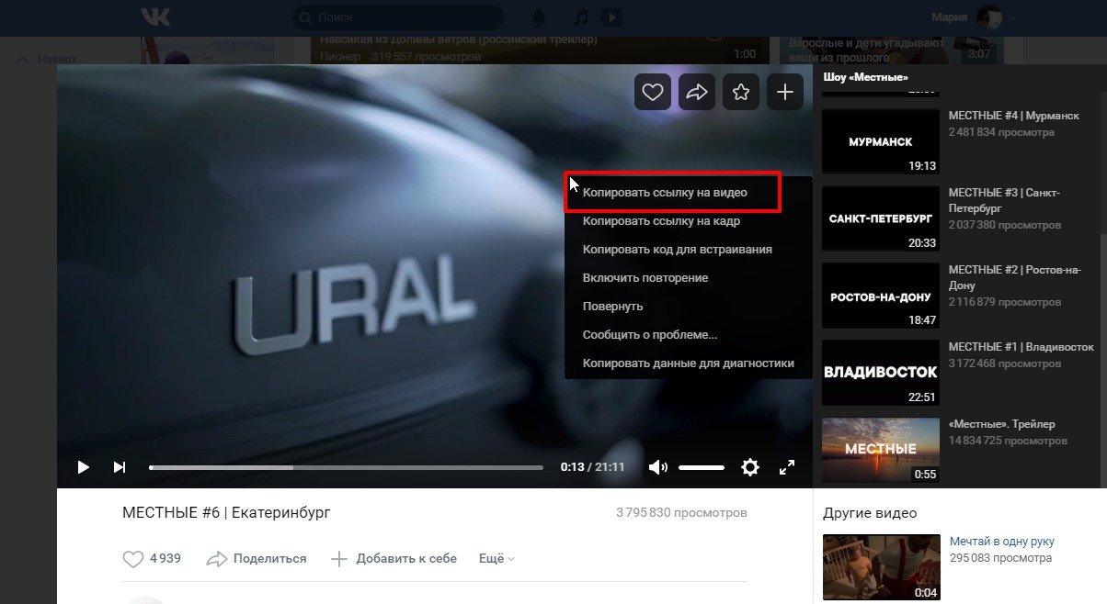
Task: Open title "МЕСТНЫЕ #2 | Ростов-на-Дону"
Action: tap(1013, 277)
